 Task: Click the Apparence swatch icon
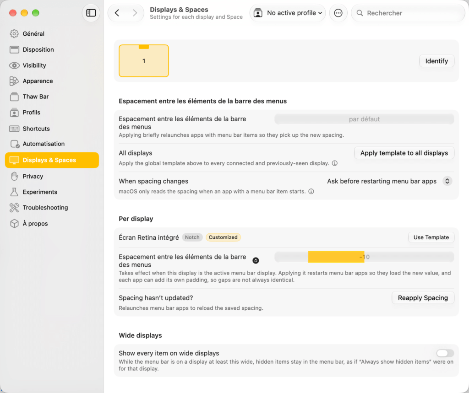click(x=14, y=81)
